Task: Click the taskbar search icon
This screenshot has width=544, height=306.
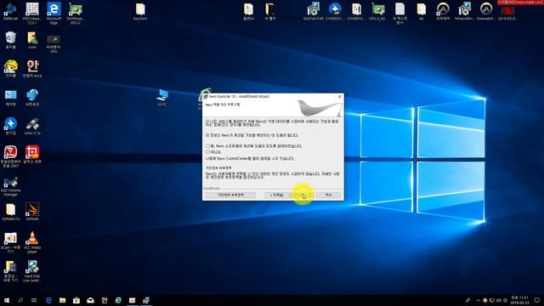Action: [x=20, y=300]
